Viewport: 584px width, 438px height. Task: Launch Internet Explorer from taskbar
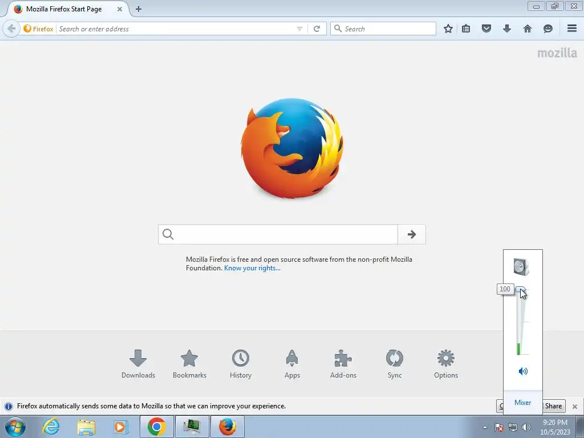(51, 427)
